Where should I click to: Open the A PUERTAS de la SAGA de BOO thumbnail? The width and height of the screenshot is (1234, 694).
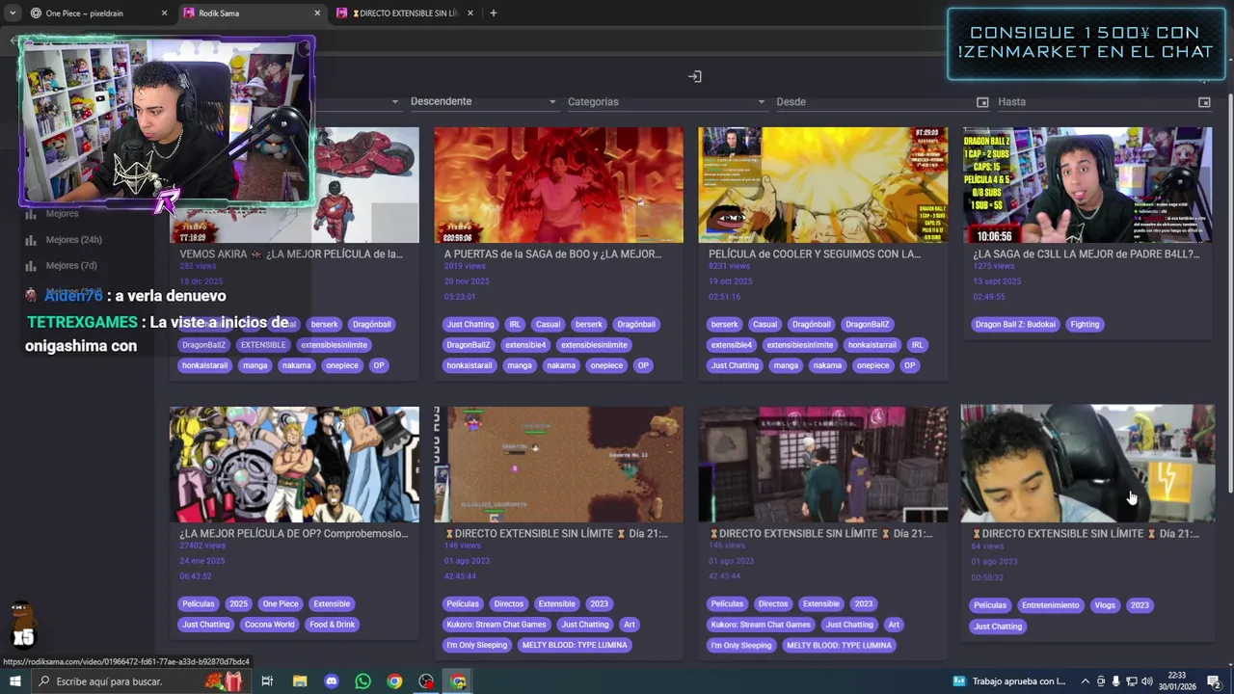click(558, 185)
